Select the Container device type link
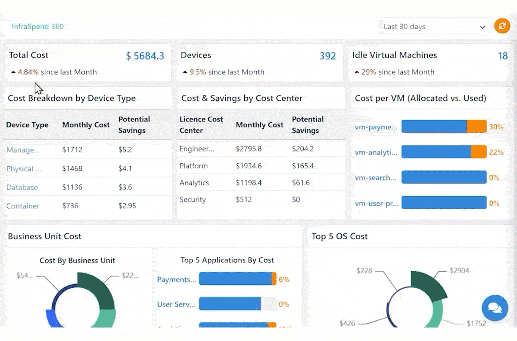Screen dimensions: 517x341 point(23,206)
